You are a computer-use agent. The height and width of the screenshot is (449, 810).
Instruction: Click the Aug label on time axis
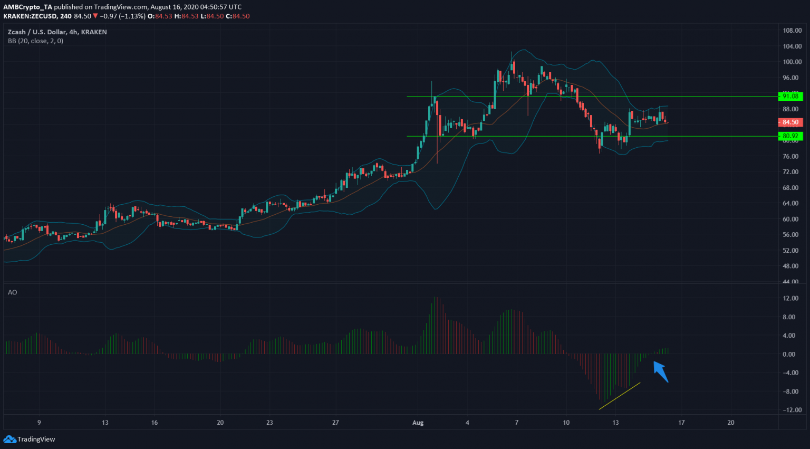tap(418, 422)
